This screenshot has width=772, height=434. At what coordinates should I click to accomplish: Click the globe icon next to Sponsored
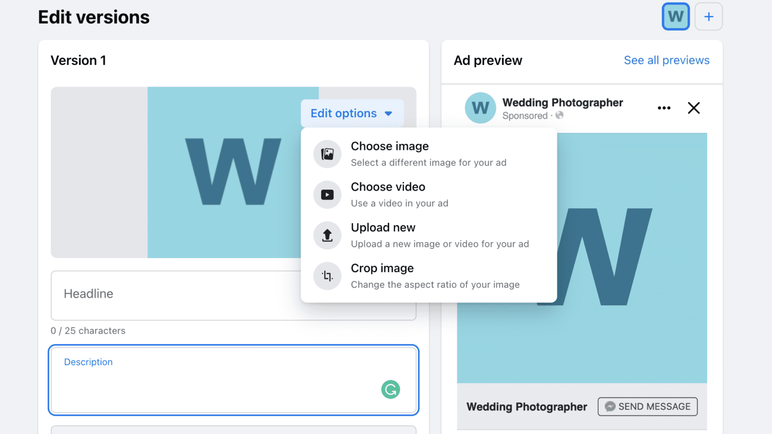[559, 115]
